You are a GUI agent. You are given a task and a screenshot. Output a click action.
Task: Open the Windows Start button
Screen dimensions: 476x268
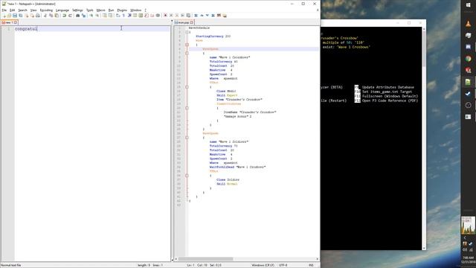[x=468, y=5]
